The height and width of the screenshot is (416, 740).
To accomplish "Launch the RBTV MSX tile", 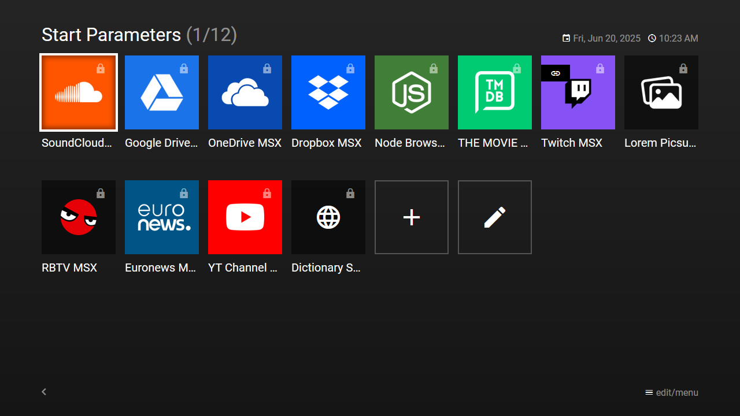I will tap(79, 217).
